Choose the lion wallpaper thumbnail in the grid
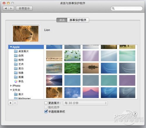This screenshot has width=146, height=128. [54, 93]
